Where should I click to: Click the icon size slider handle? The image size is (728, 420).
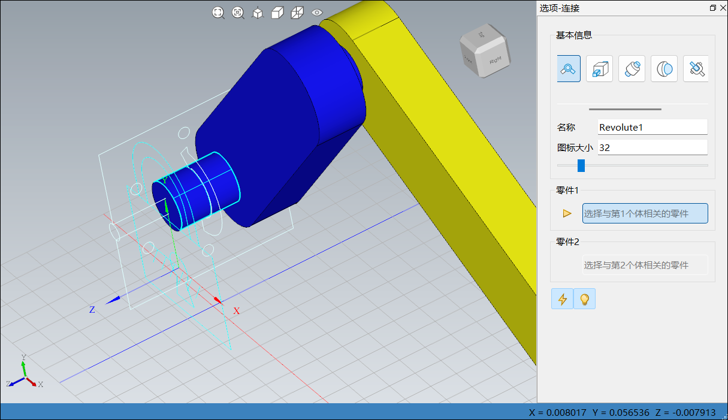click(581, 165)
